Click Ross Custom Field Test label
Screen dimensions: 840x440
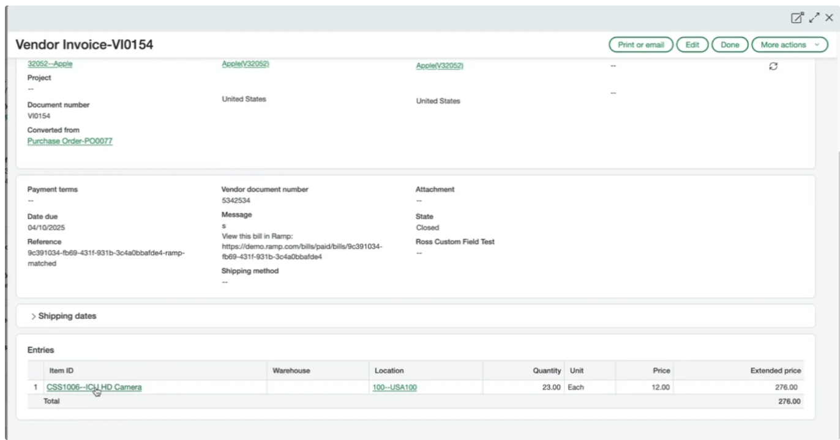(455, 241)
